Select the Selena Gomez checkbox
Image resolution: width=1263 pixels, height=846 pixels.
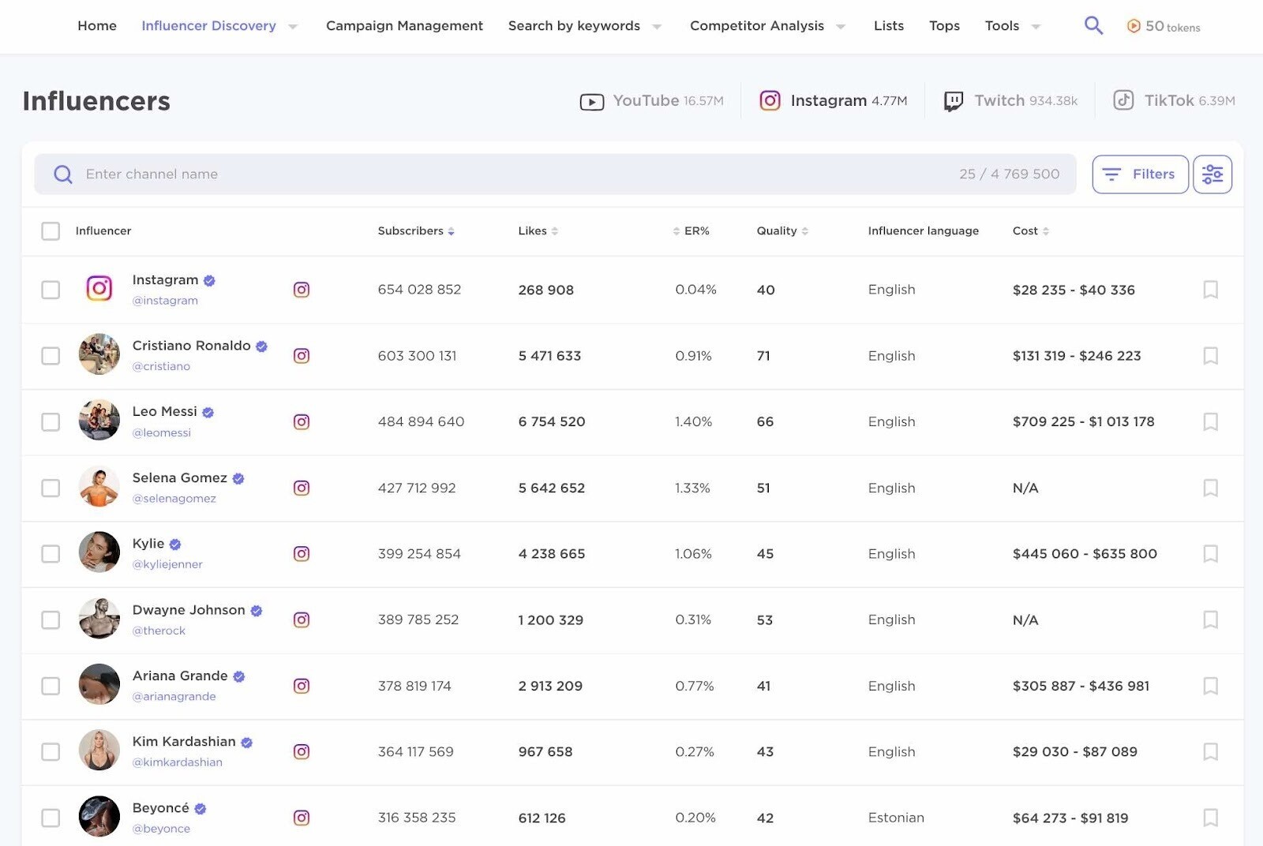coord(51,488)
